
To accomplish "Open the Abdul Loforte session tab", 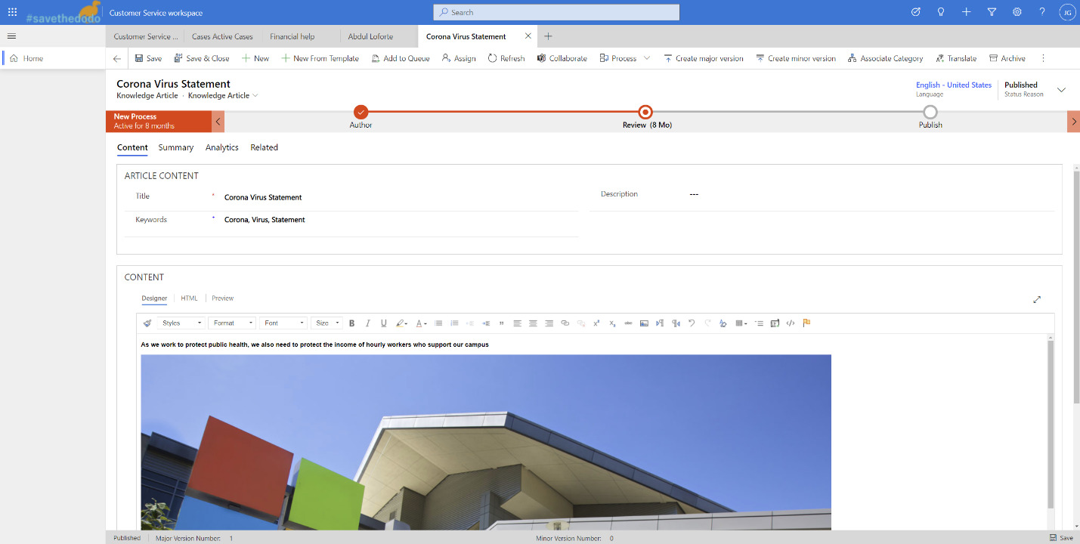I will click(x=370, y=36).
